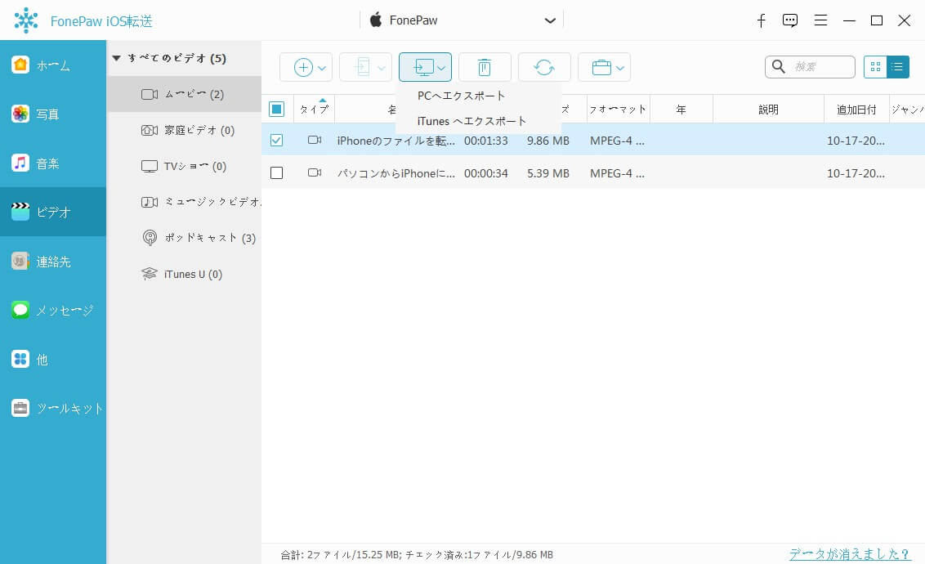Click the export to PC icon

click(423, 67)
